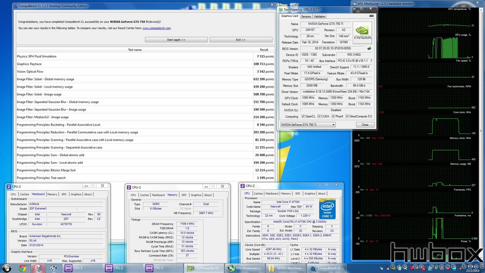Click the Exit >> button
Screen dimensions: 485x273
tap(241, 40)
